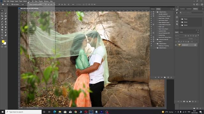Create new group in Layers panel
The width and height of the screenshot is (204, 114).
[190, 102]
